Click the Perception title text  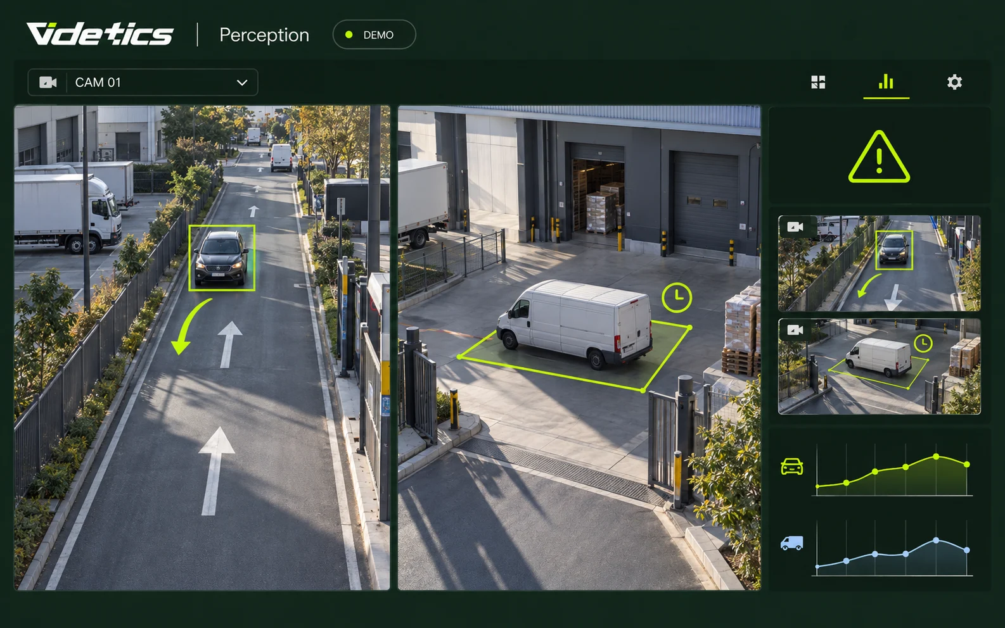264,35
